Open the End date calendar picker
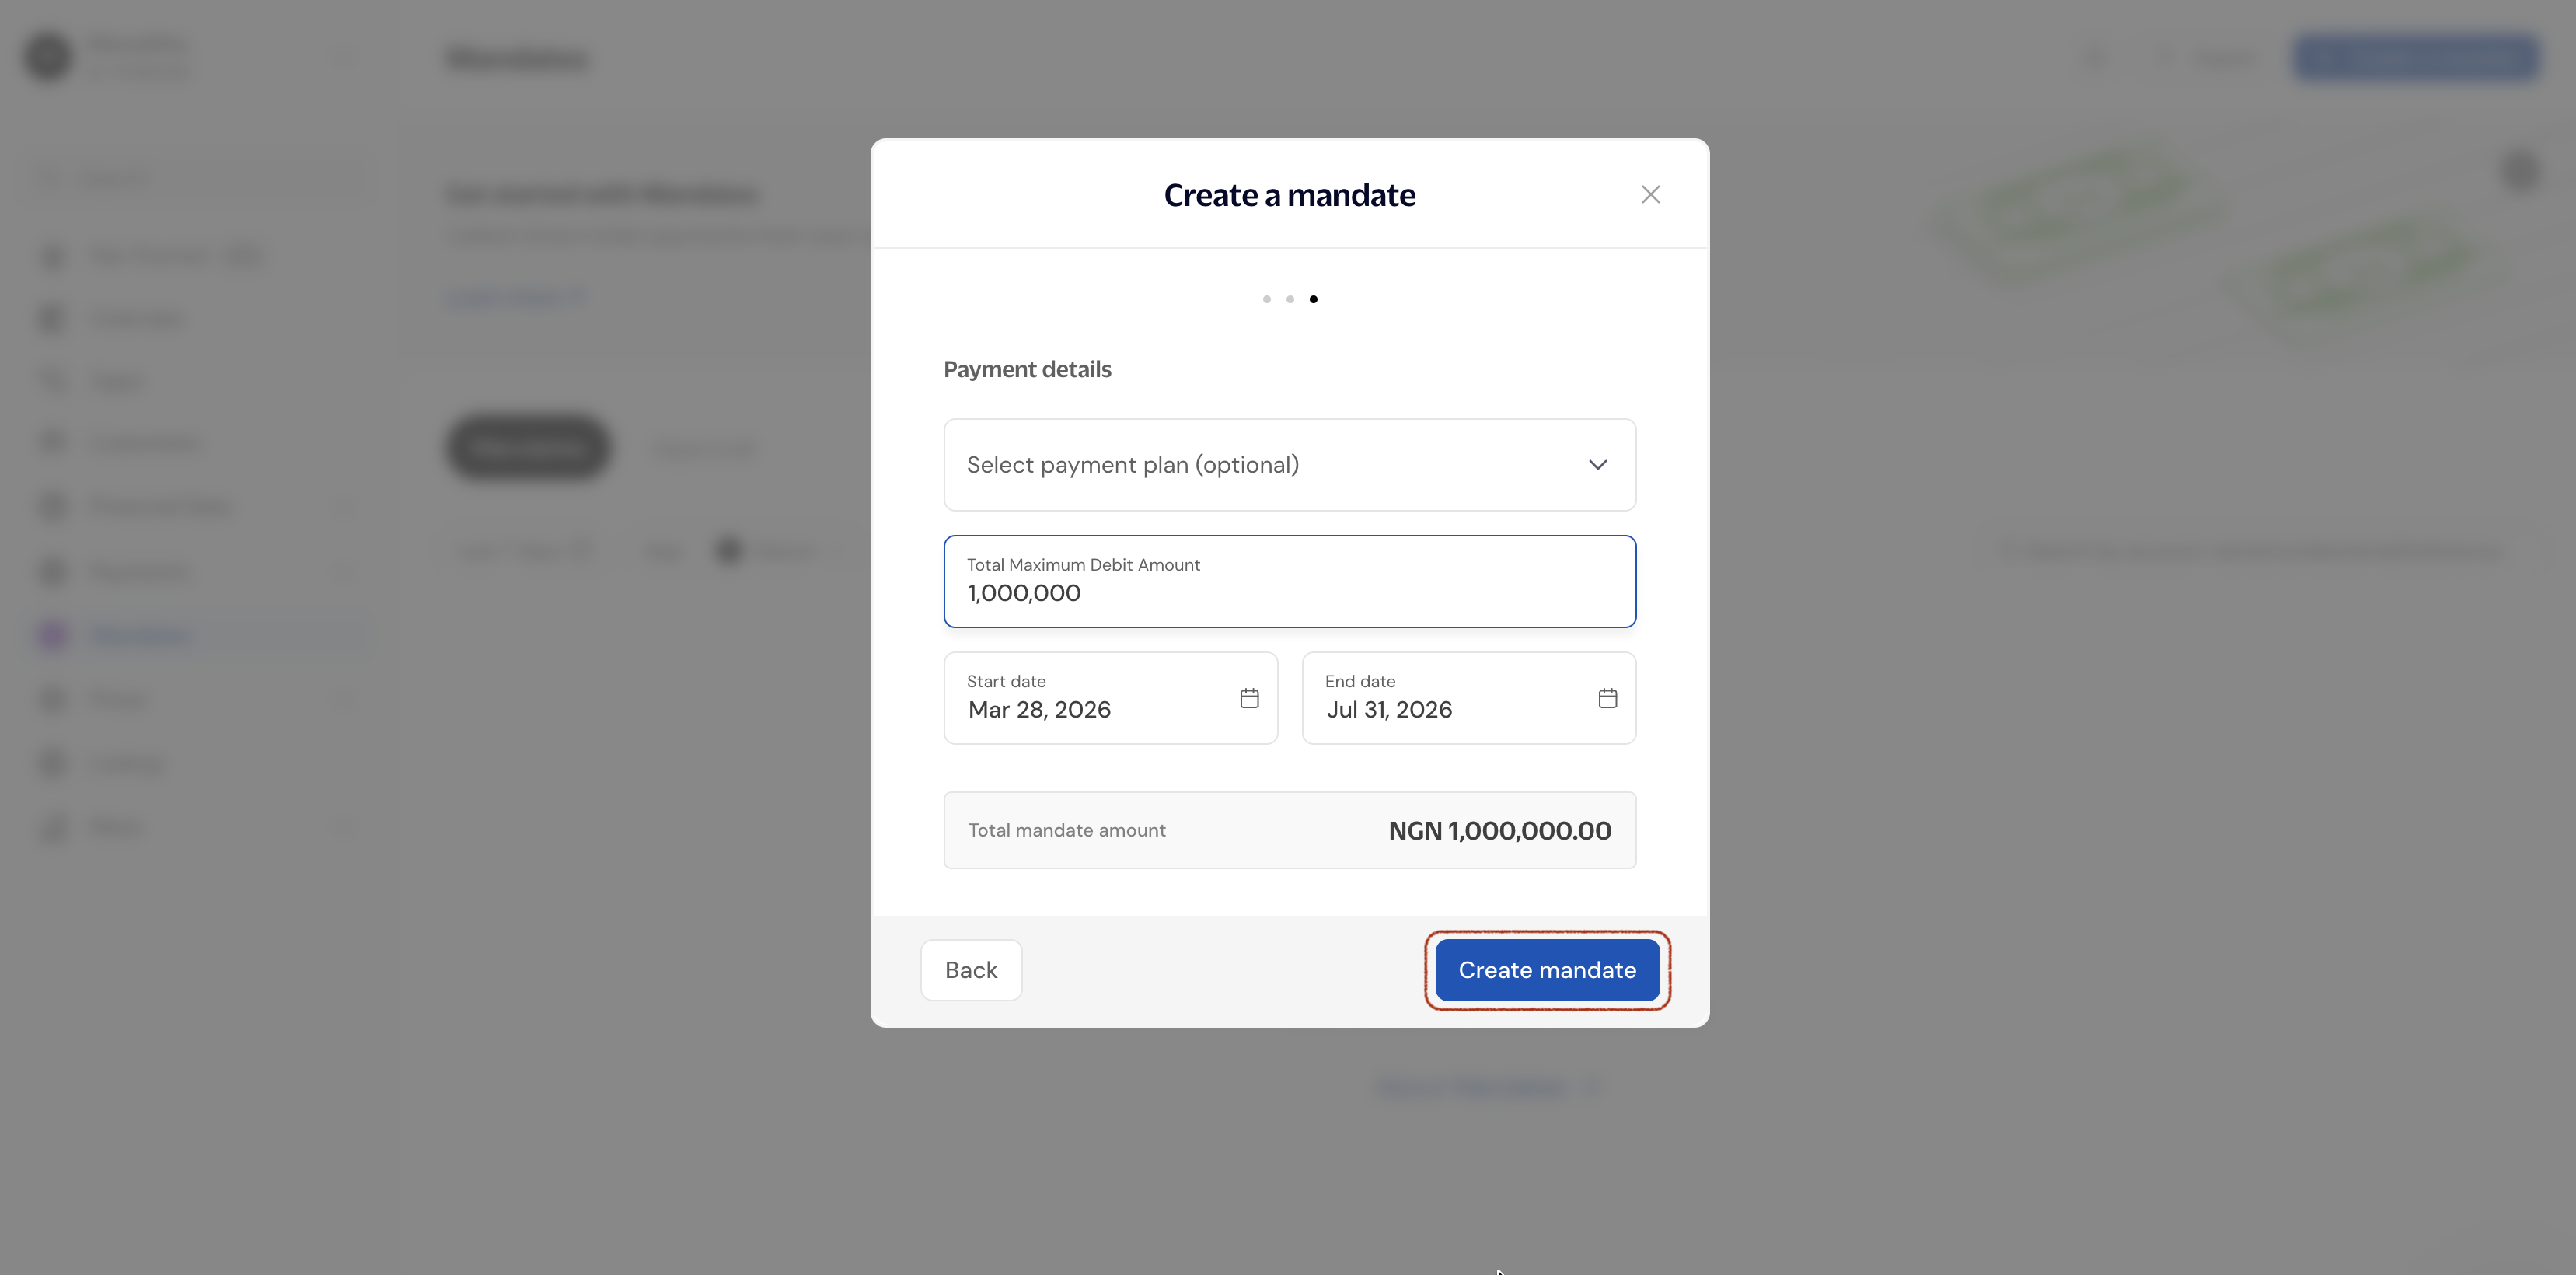This screenshot has width=2576, height=1275. tap(1608, 698)
